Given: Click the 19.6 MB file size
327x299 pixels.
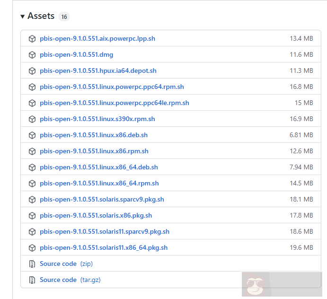Looking at the screenshot, I should (301, 247).
